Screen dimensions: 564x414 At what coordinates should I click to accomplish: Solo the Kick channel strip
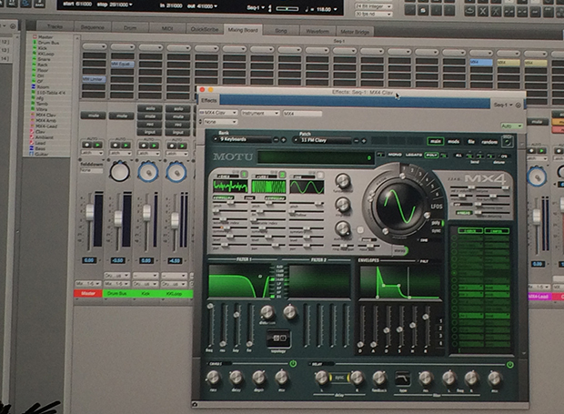click(x=149, y=108)
